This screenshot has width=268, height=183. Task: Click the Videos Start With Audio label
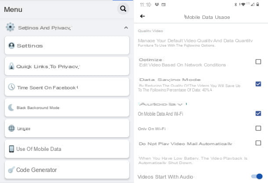click(x=166, y=177)
